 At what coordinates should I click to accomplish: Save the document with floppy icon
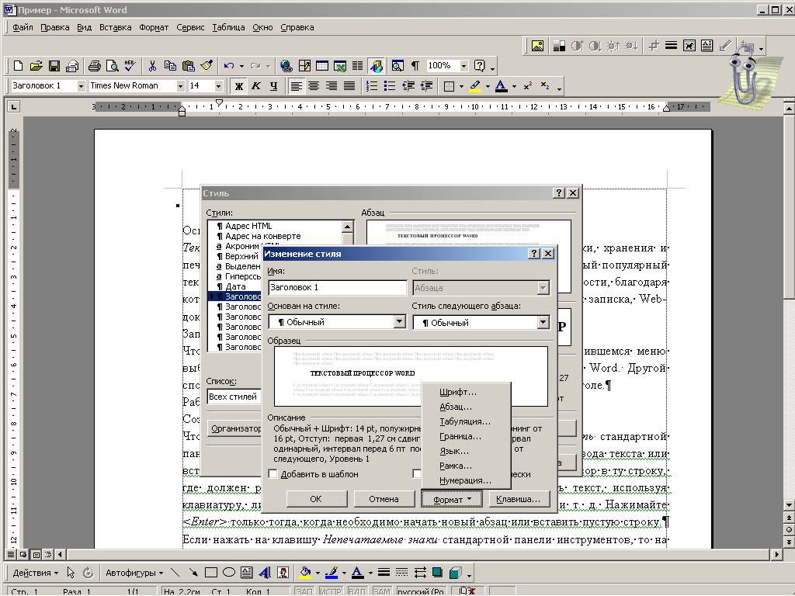54,66
